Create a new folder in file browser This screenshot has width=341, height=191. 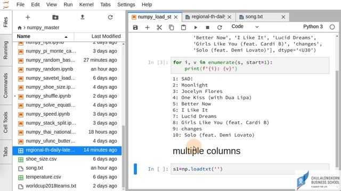tap(55, 18)
